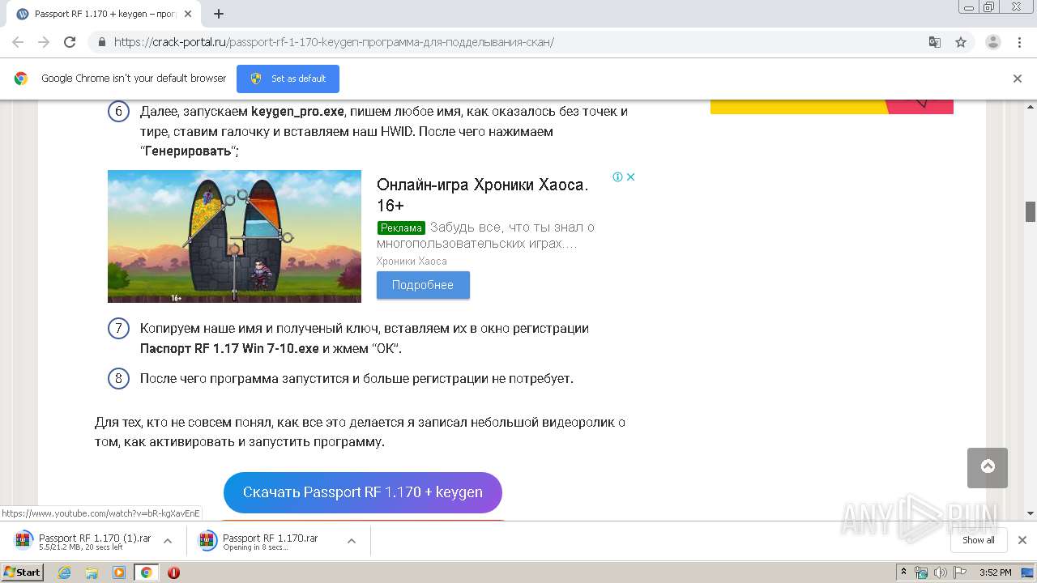Close the Passport RF 1.170 tab
The width and height of the screenshot is (1037, 583).
pyautogui.click(x=189, y=14)
